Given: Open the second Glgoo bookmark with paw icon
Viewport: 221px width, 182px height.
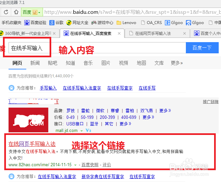Looking at the screenshot, I should [x=195, y=23].
